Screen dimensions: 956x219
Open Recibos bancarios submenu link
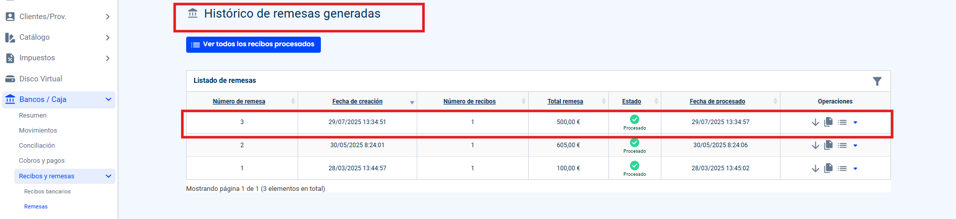(47, 191)
